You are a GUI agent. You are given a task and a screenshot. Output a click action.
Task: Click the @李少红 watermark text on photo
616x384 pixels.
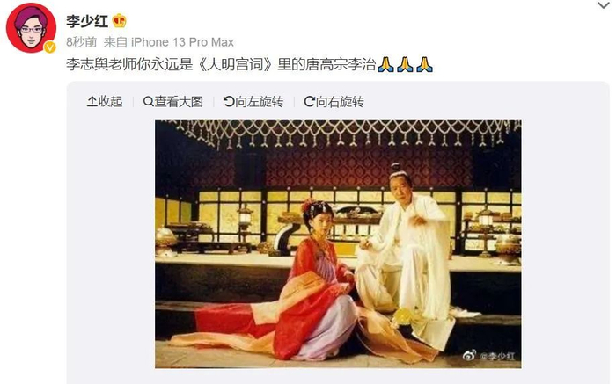(x=497, y=356)
